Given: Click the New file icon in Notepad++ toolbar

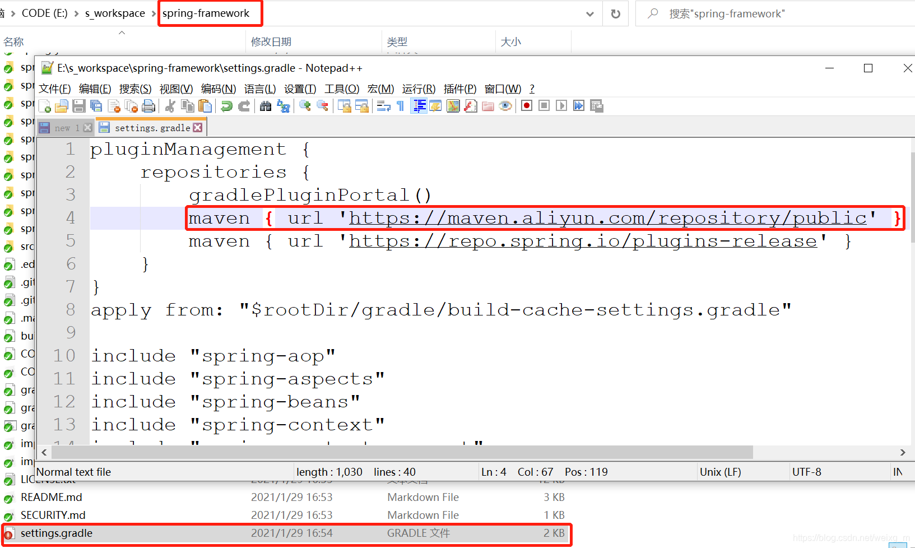Looking at the screenshot, I should (45, 106).
